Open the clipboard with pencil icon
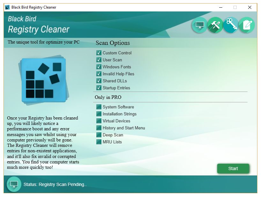Viewport: 266px width, 199px height. (246, 25)
